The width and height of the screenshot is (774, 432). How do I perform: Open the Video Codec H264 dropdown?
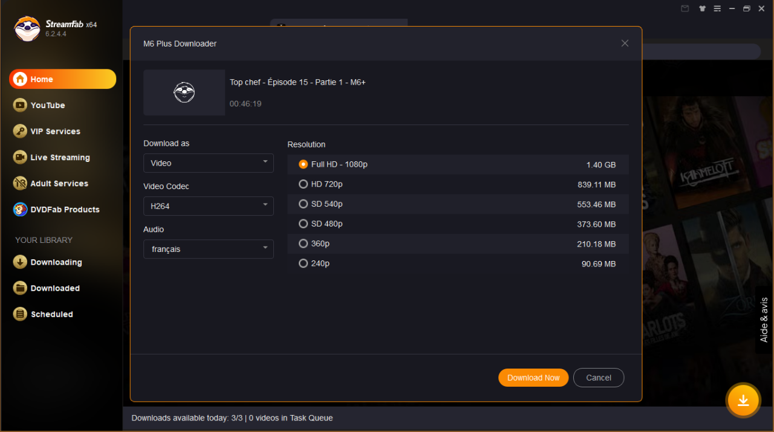pyautogui.click(x=208, y=206)
